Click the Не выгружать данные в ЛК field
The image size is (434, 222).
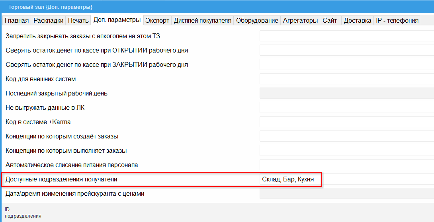347,107
